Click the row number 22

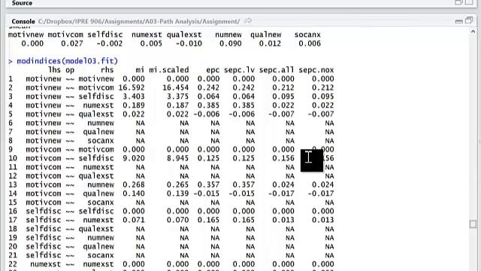pyautogui.click(x=13, y=264)
